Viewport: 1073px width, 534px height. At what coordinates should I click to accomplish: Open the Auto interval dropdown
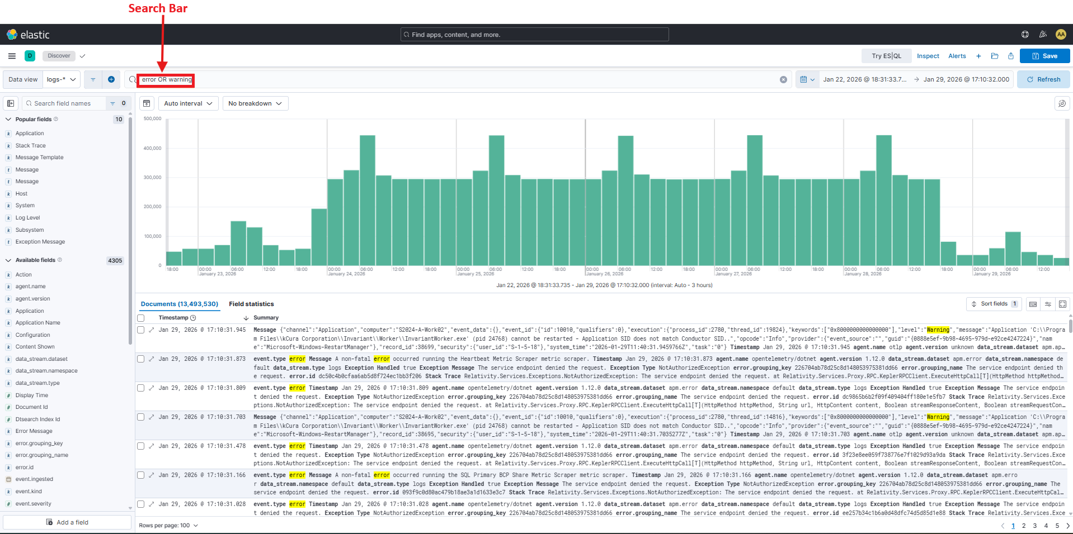coord(188,103)
